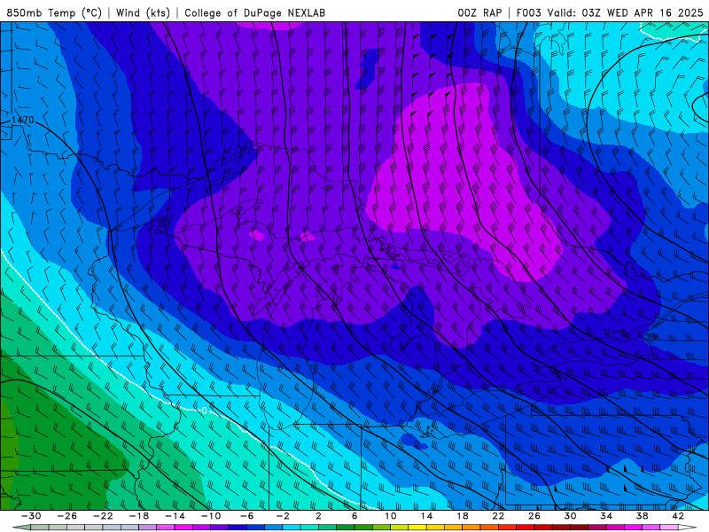709x532 pixels.
Task: Select the '18' temperature scale value
Action: [x=462, y=516]
